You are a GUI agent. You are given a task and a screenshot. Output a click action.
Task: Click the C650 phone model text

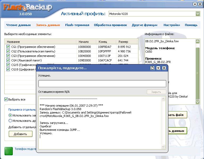tap(149, 52)
